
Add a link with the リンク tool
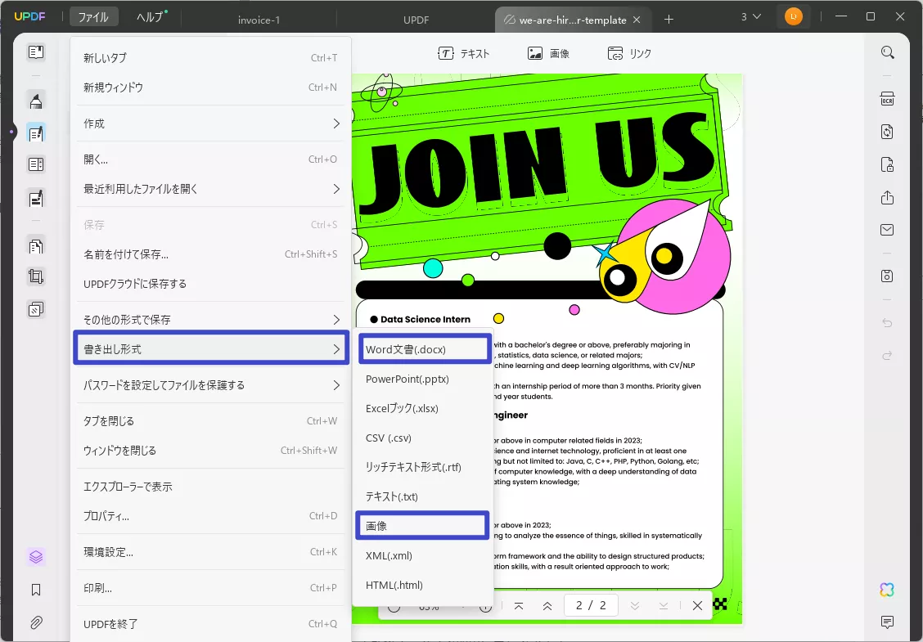coord(629,53)
